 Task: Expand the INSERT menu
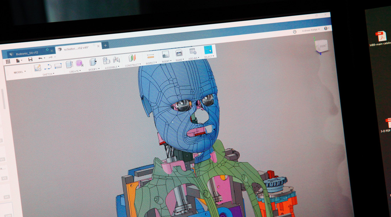pos(167,61)
